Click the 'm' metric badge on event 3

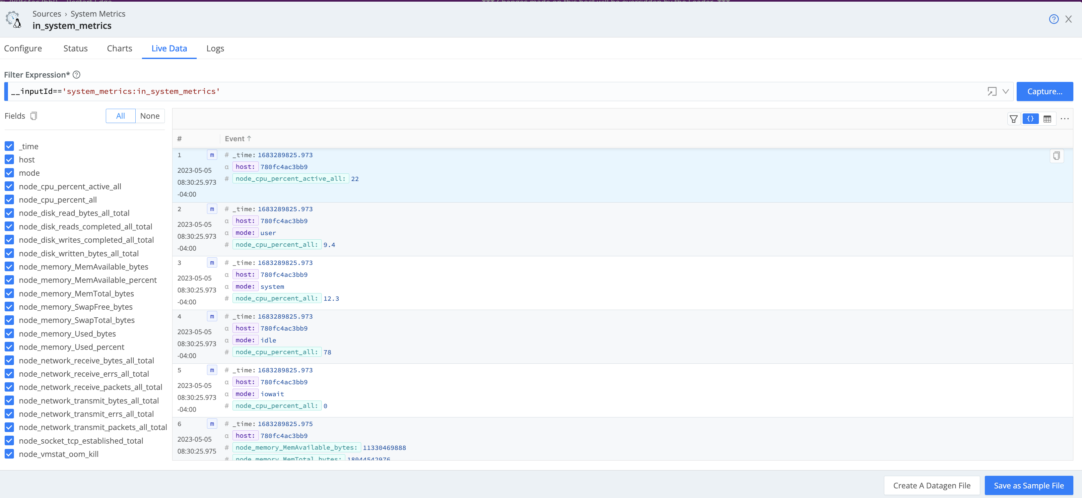tap(212, 263)
